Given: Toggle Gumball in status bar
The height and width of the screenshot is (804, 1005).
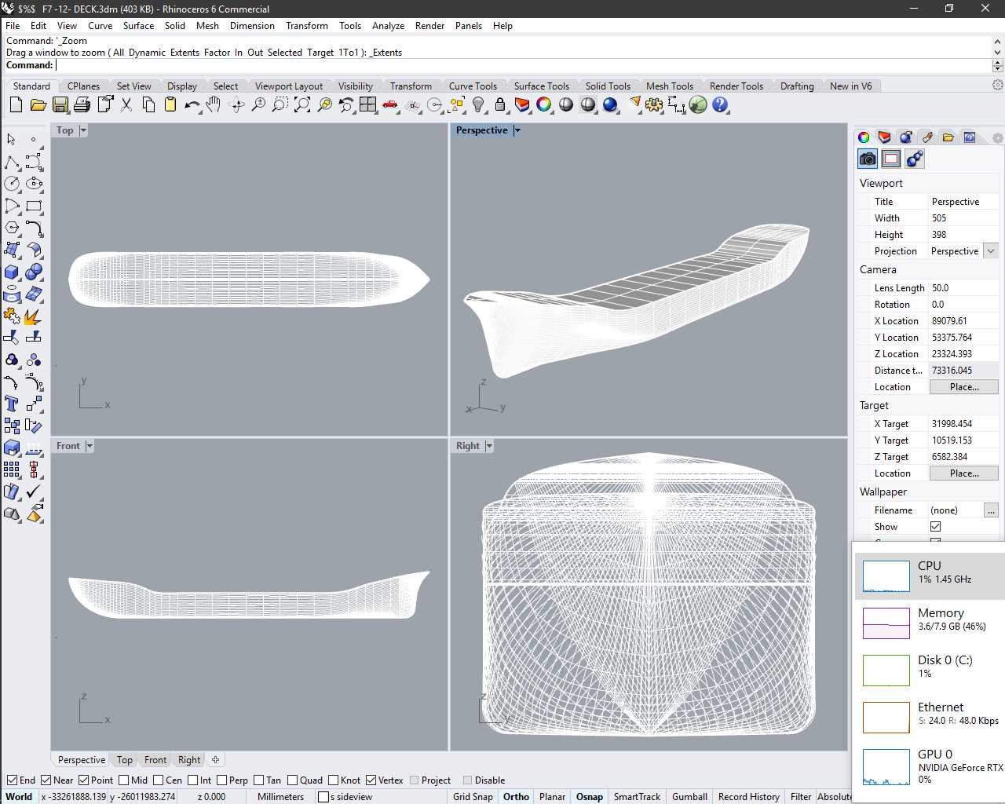Looking at the screenshot, I should [689, 796].
